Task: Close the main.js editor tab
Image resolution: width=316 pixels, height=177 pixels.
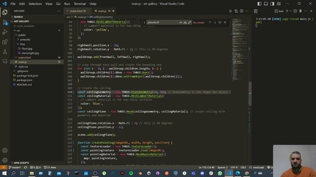Action: [113, 11]
